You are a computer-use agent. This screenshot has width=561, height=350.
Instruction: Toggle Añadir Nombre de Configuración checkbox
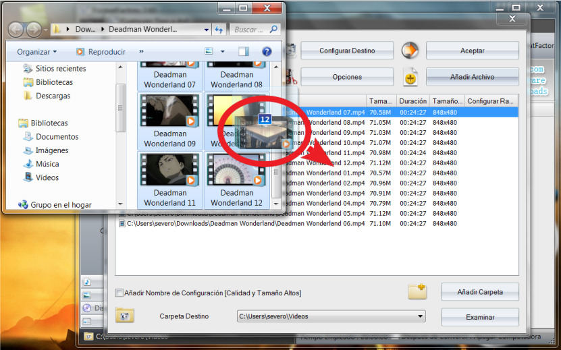coord(119,293)
